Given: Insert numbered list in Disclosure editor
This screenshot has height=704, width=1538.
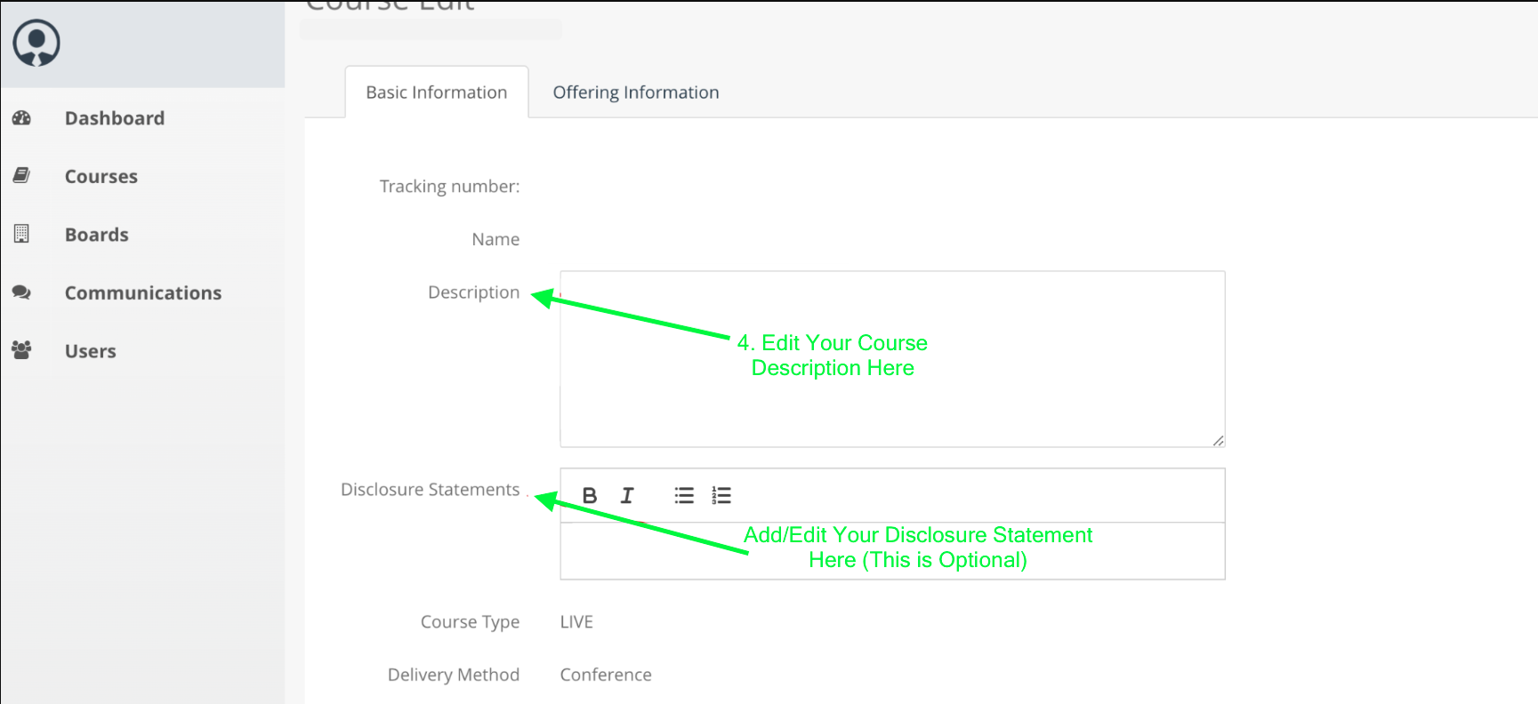Looking at the screenshot, I should 721,495.
